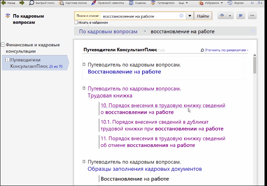
Task: Open Правовой навигатор
Action: (108, 3)
